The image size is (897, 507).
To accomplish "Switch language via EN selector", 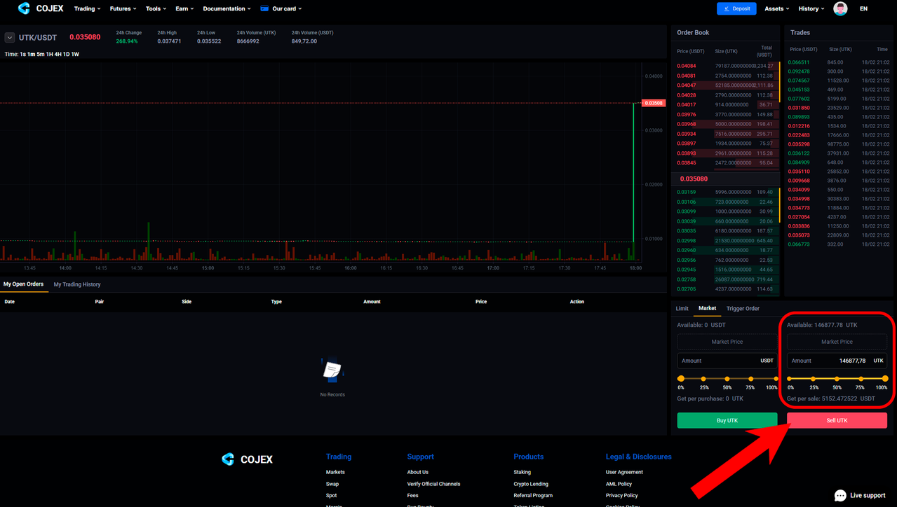I will tap(863, 8).
